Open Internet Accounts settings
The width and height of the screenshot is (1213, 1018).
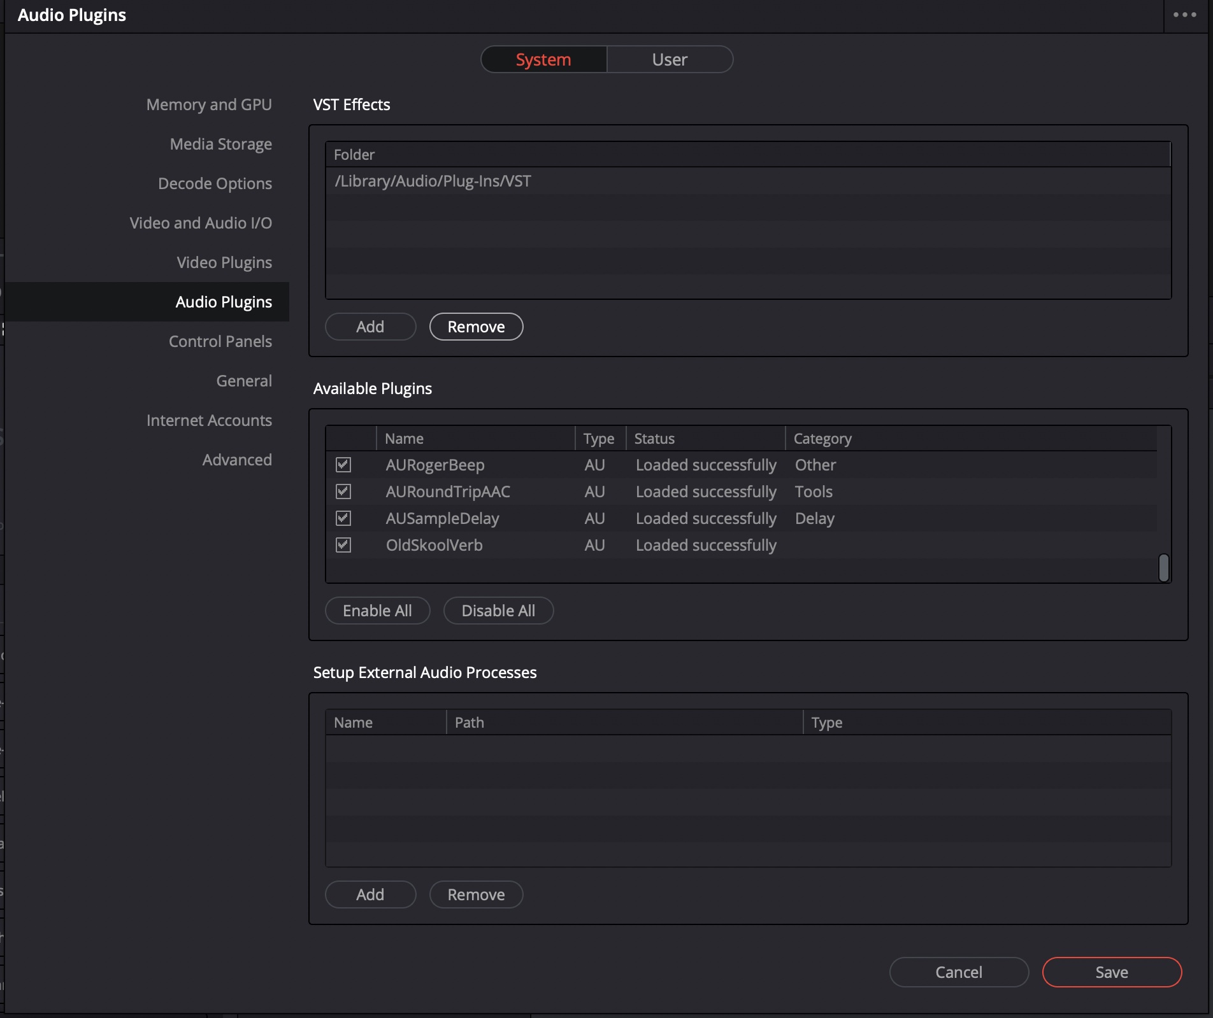tap(209, 420)
